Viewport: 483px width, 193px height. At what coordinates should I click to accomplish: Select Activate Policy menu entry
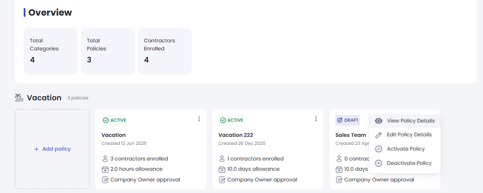[x=405, y=149]
